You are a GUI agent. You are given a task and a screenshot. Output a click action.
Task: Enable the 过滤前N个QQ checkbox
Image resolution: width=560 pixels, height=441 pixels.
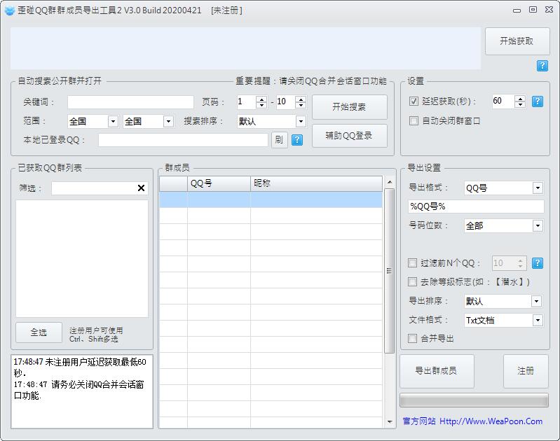412,263
